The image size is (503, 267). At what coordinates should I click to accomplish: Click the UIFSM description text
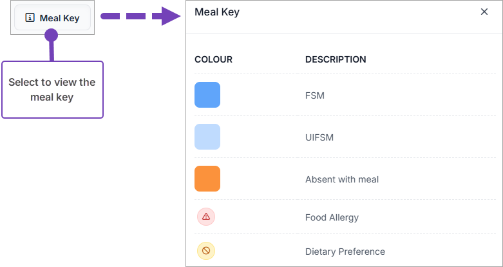click(x=319, y=137)
